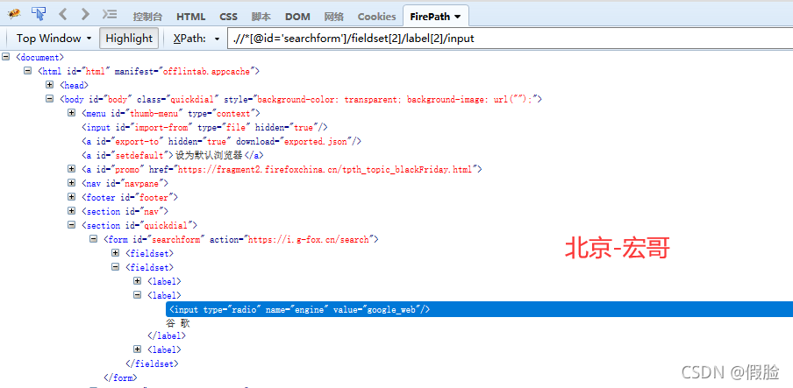Select the input import-from row
Viewport: 793px width, 388px height.
pyautogui.click(x=204, y=127)
